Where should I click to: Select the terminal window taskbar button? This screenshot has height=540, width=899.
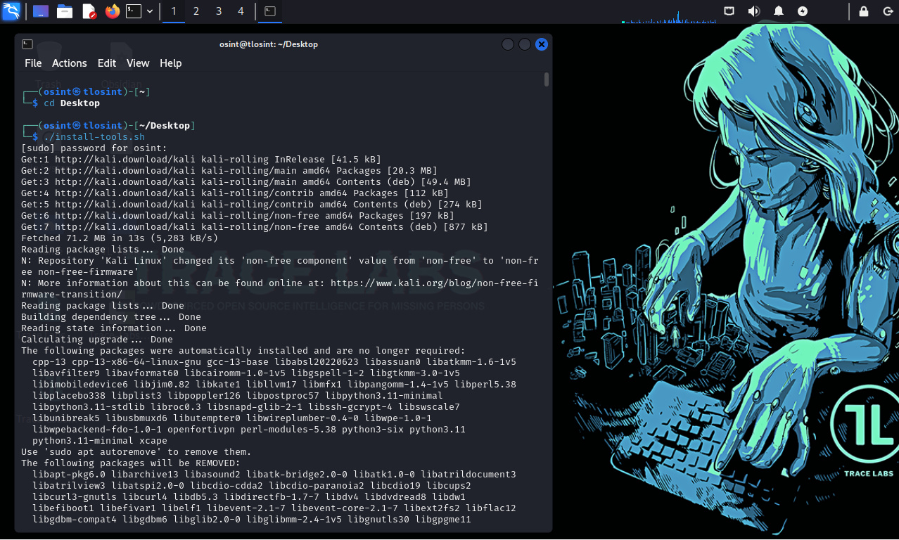[269, 11]
